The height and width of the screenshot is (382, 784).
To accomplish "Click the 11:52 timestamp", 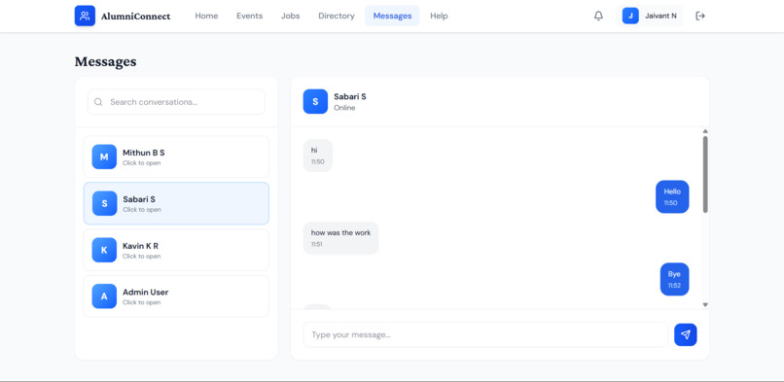I will point(674,286).
